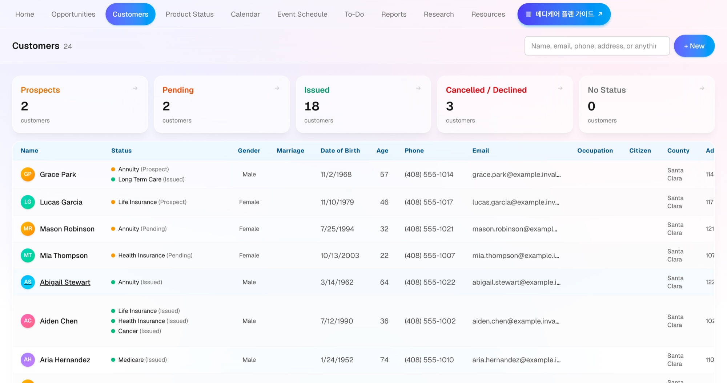Click the external link arrow in guide button
This screenshot has width=727, height=383.
[x=600, y=14]
